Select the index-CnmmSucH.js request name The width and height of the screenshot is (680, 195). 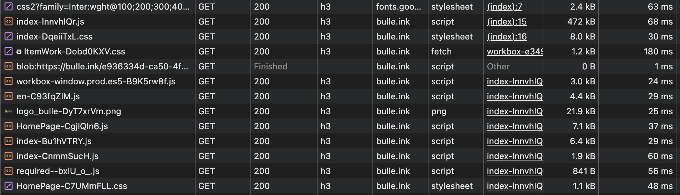tap(57, 156)
